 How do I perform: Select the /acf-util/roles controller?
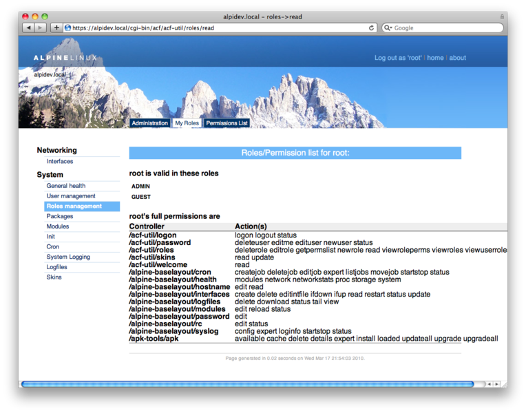151,250
